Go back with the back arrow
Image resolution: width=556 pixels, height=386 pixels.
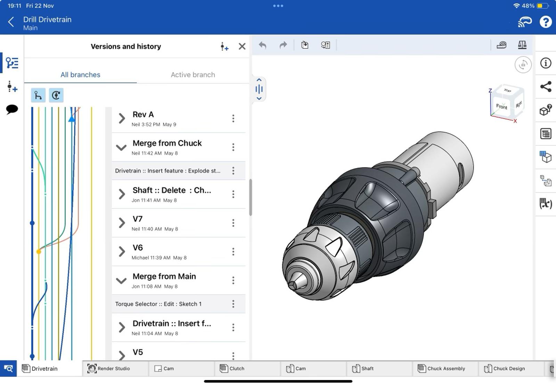click(x=11, y=22)
